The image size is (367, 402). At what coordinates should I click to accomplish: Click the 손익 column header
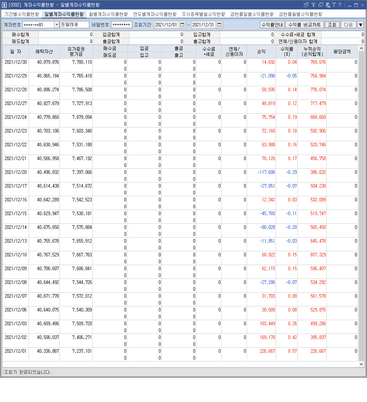261,51
